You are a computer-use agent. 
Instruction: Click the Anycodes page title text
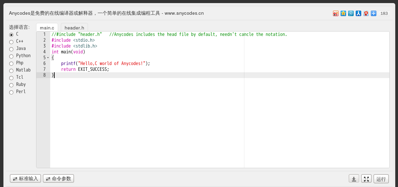pos(106,13)
